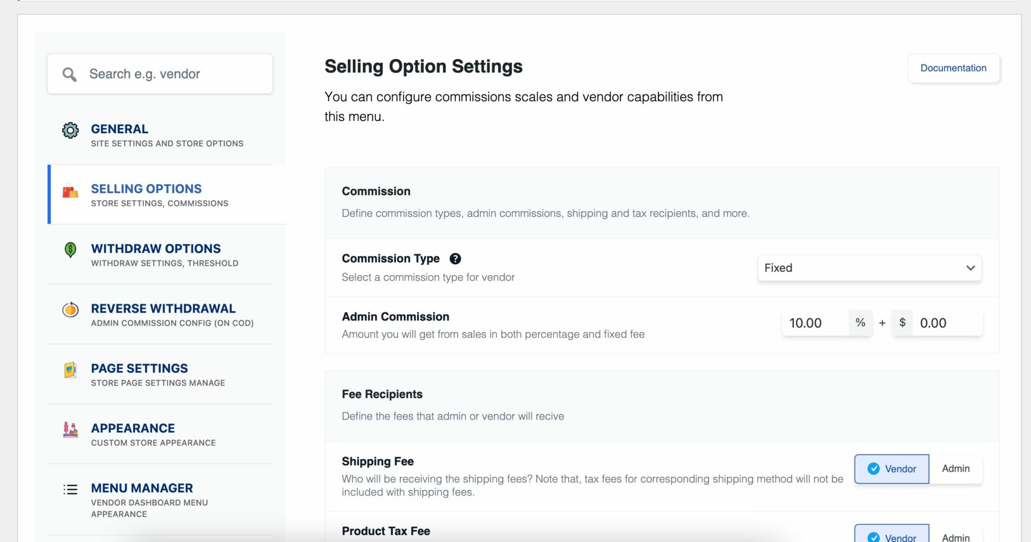Edit the admin commission fixed amount field

click(948, 323)
